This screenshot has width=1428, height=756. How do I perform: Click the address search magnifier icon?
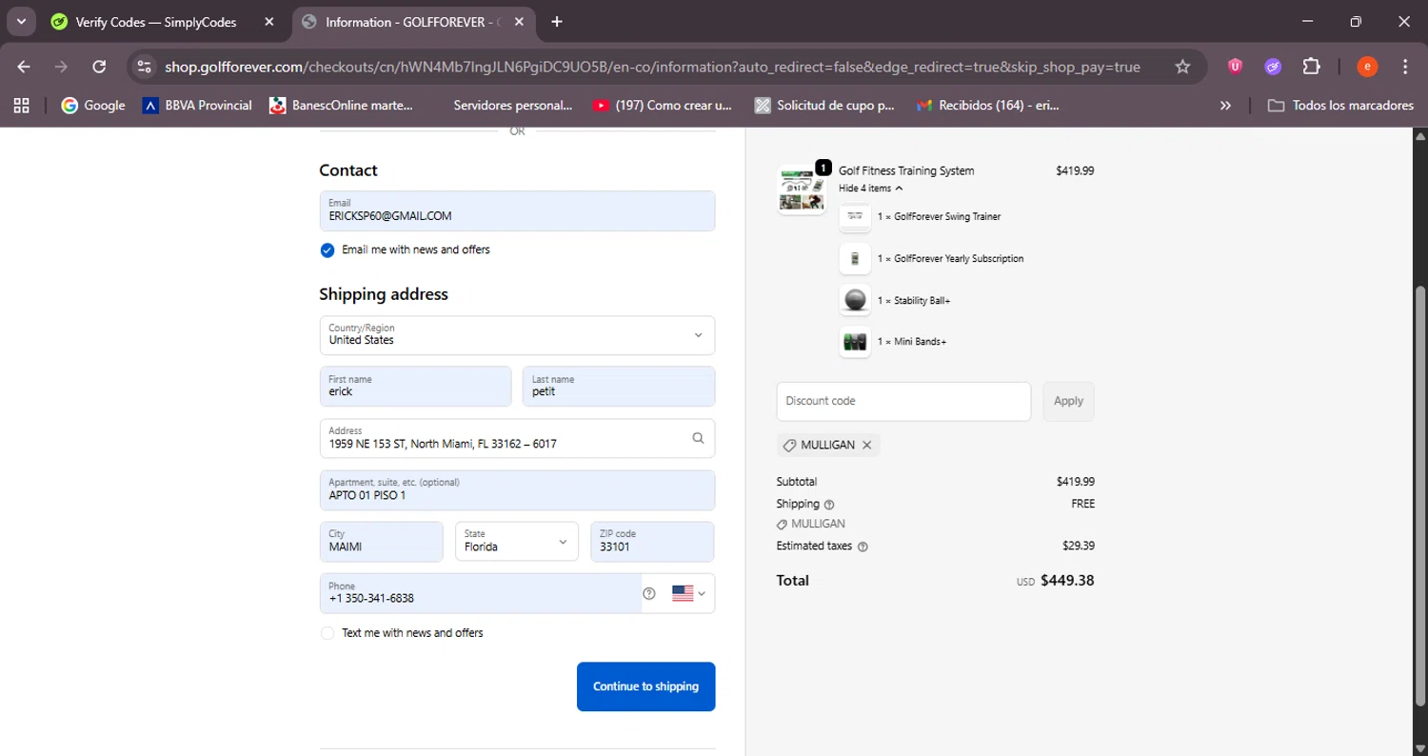tap(698, 438)
